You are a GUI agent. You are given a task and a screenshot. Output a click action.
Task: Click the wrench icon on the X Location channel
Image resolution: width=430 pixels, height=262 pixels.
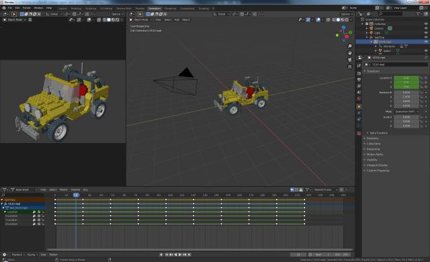point(34,216)
